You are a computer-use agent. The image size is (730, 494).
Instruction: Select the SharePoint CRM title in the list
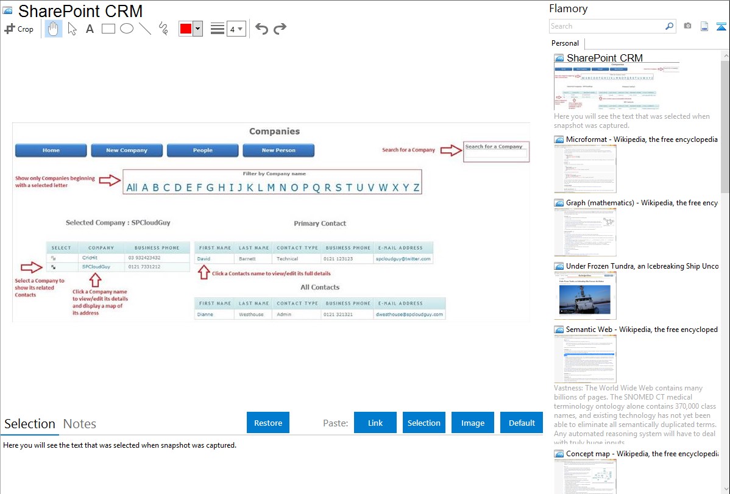point(604,58)
